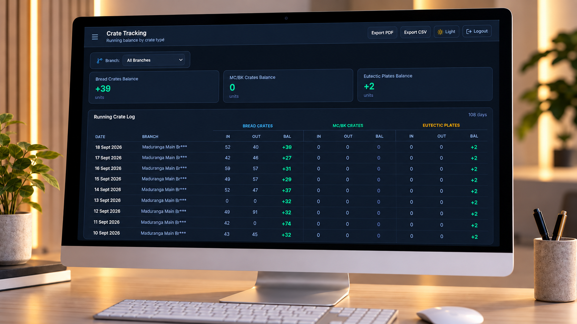Select the 16 Sept 2026 date cell
The height and width of the screenshot is (324, 577).
pos(108,168)
